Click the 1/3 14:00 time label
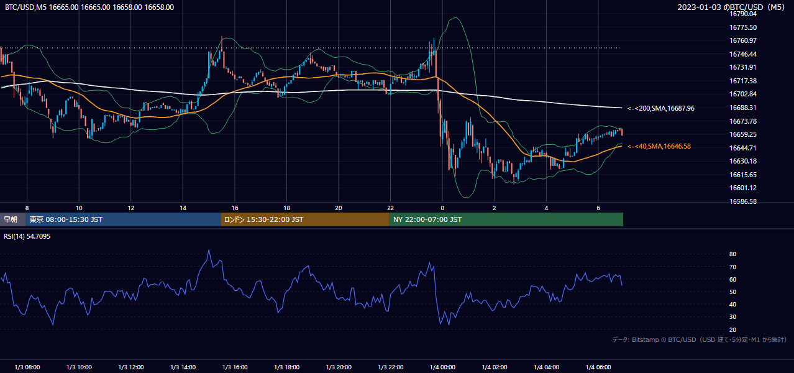 tap(183, 367)
